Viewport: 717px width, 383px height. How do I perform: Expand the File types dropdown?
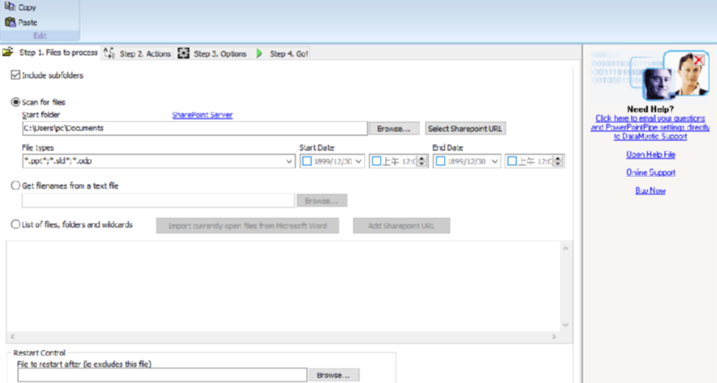(x=289, y=161)
